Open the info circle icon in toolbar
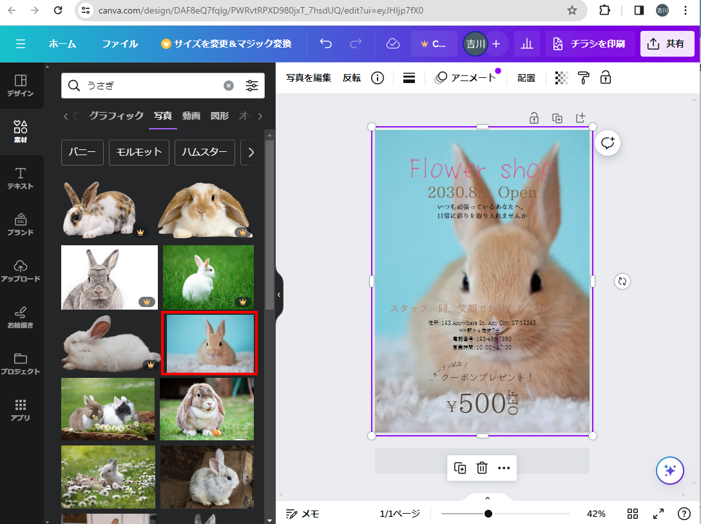The image size is (701, 524). click(x=378, y=78)
